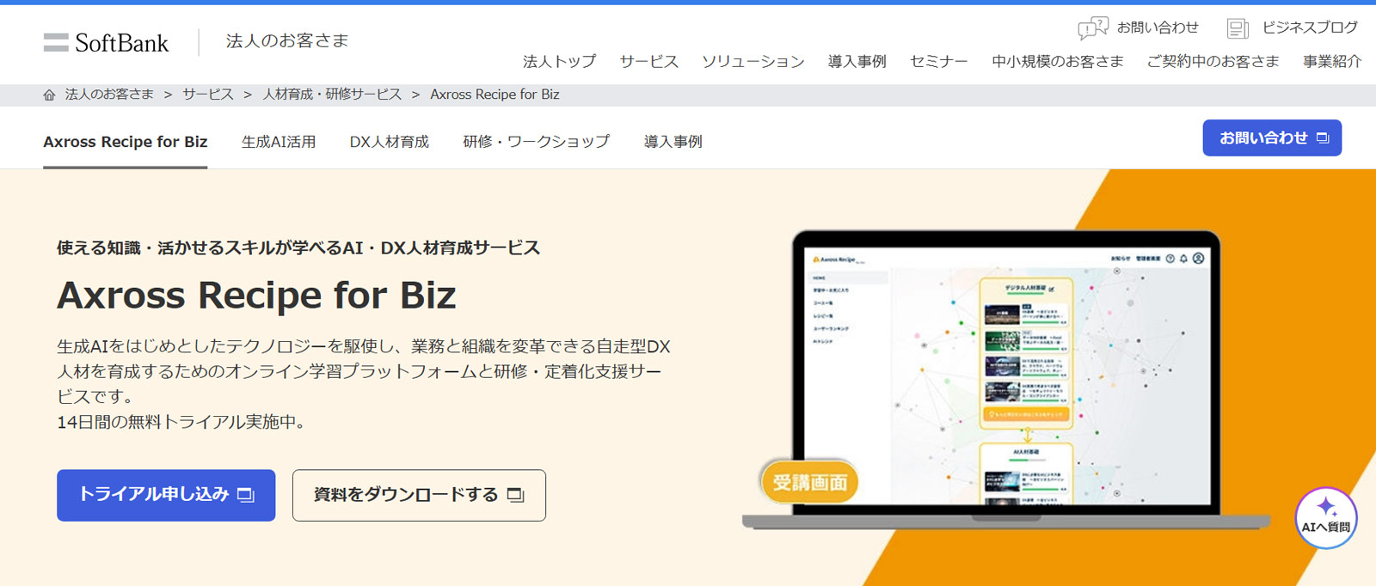
Task: Select the Axross Recipe for Biz tab
Action: [x=126, y=142]
